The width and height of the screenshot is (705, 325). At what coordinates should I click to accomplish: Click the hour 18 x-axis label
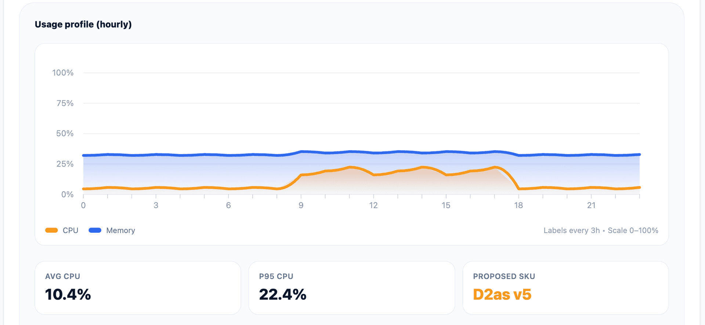pos(518,206)
